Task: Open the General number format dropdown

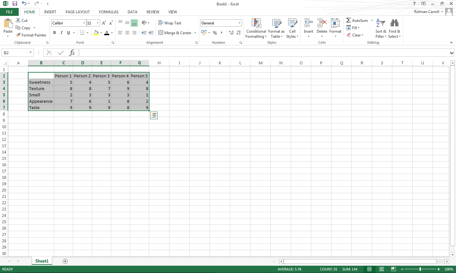Action: (x=239, y=23)
